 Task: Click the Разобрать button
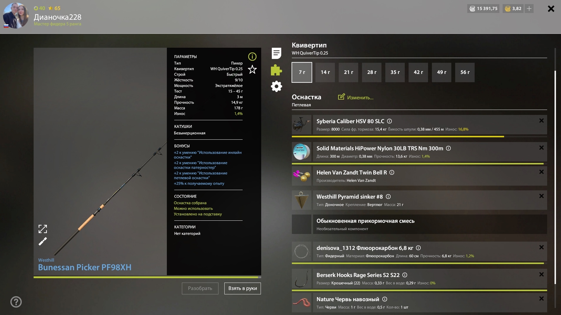[x=200, y=288]
